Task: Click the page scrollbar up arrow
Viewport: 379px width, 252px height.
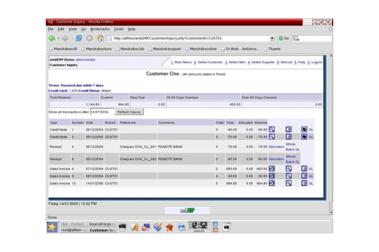Action: pos(331,56)
